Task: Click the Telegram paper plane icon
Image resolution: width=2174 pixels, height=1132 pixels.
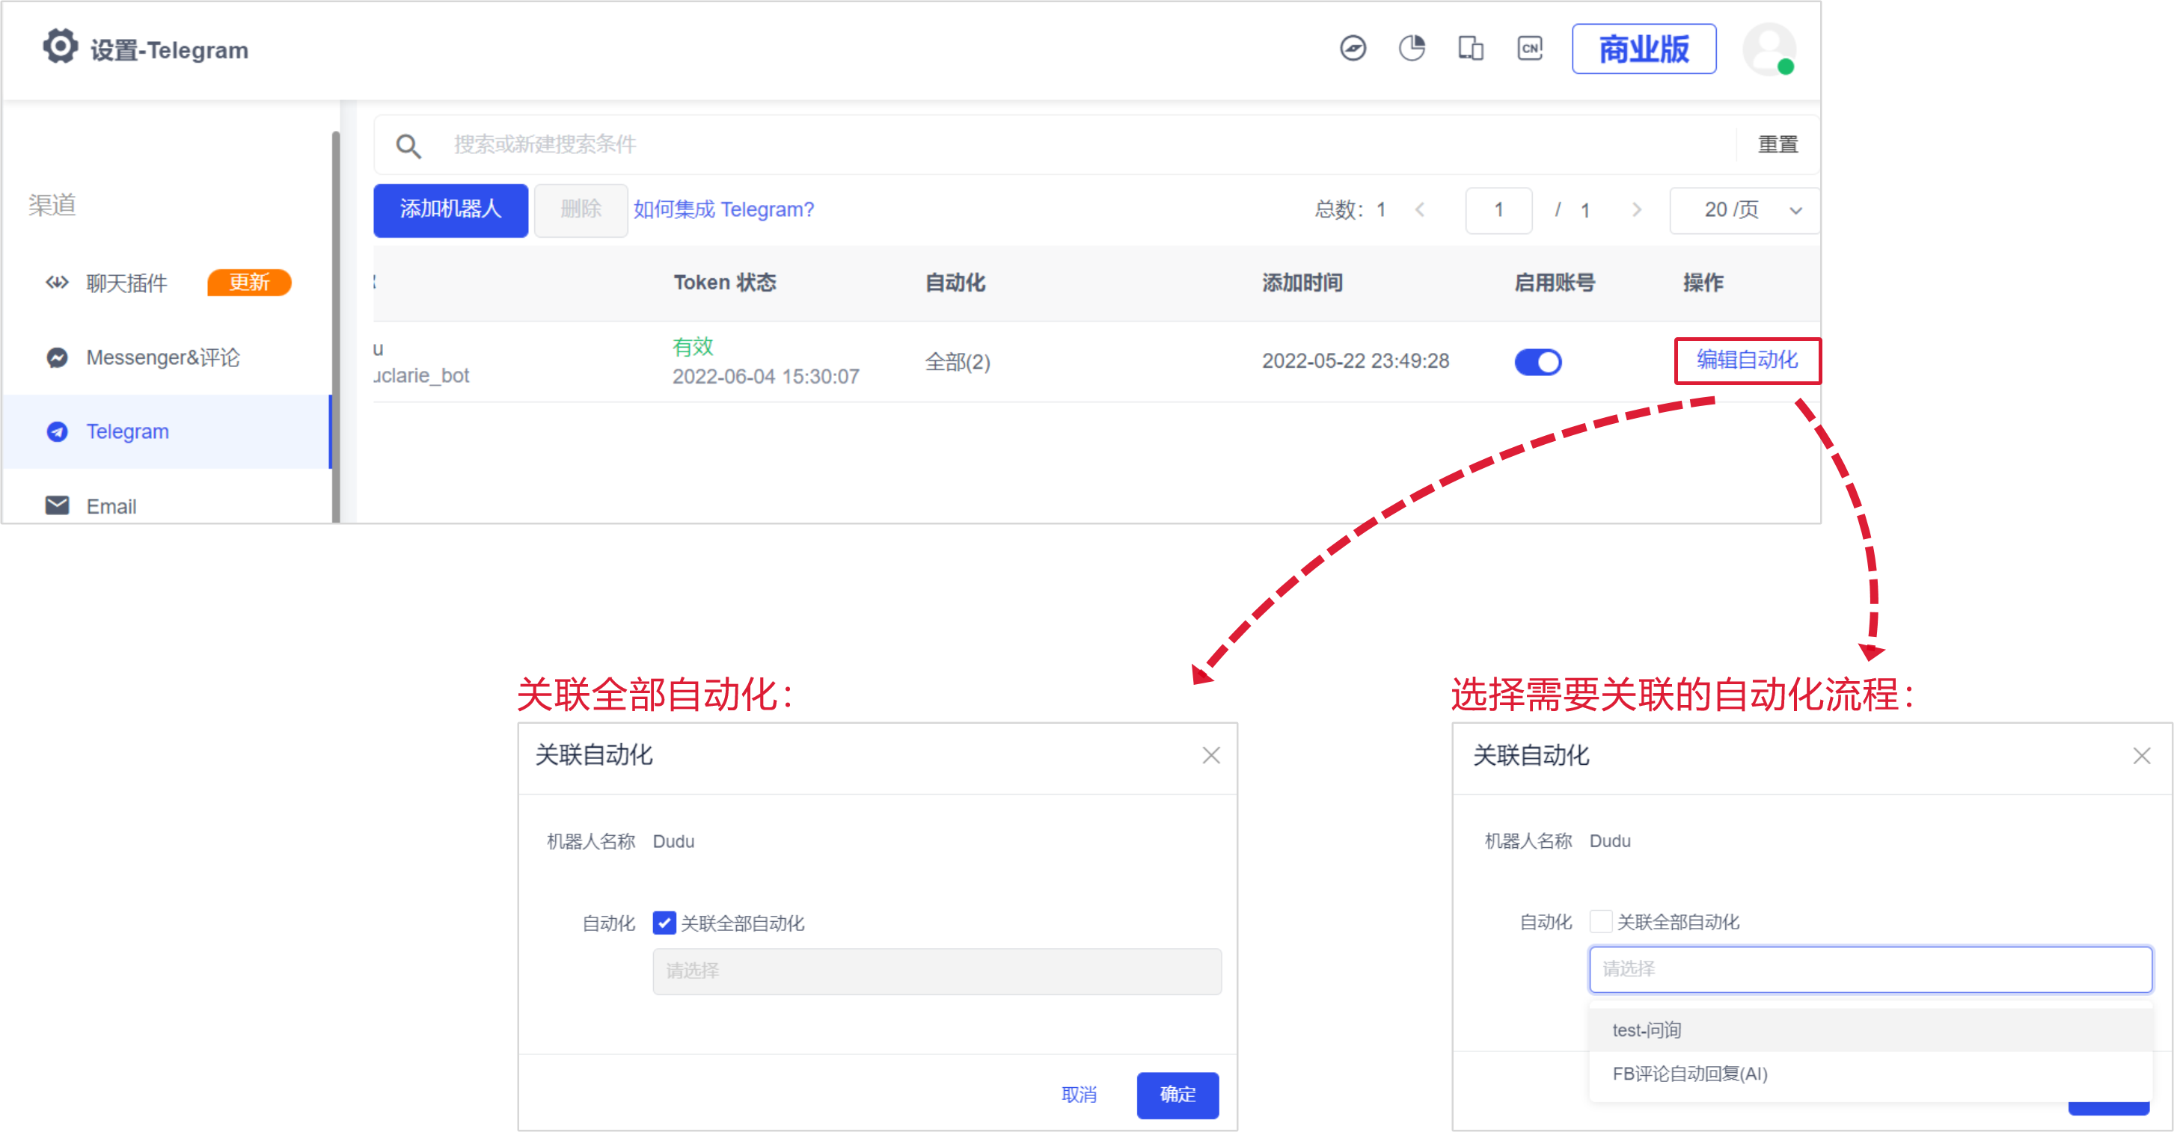Action: pyautogui.click(x=57, y=432)
